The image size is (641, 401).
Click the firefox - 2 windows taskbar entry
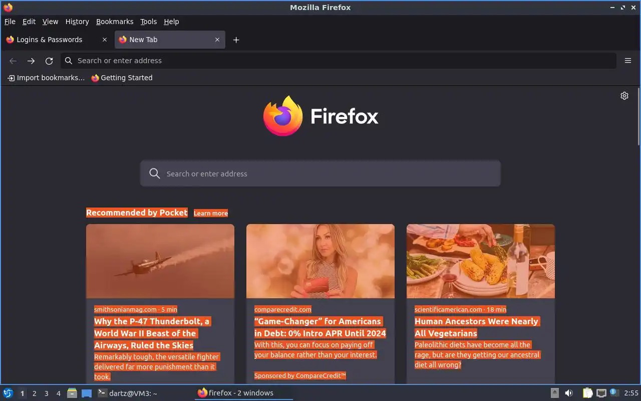pos(243,393)
